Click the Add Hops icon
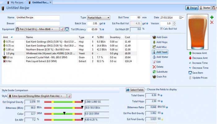 [x=154, y=42]
